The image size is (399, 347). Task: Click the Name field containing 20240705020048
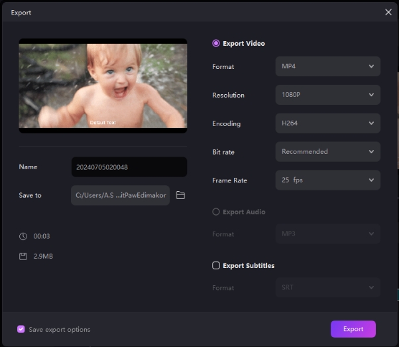tap(129, 167)
